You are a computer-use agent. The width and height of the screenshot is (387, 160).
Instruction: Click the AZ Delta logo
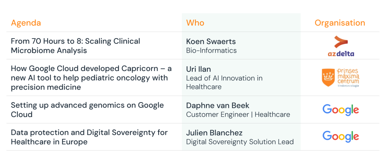tap(341, 46)
